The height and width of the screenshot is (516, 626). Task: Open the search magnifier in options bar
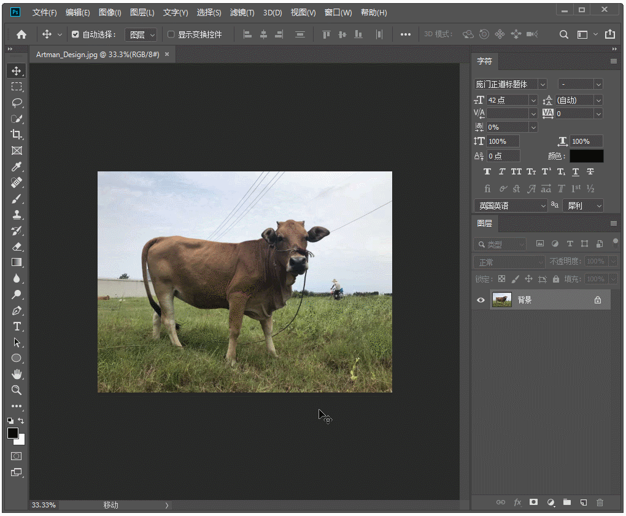pos(564,35)
